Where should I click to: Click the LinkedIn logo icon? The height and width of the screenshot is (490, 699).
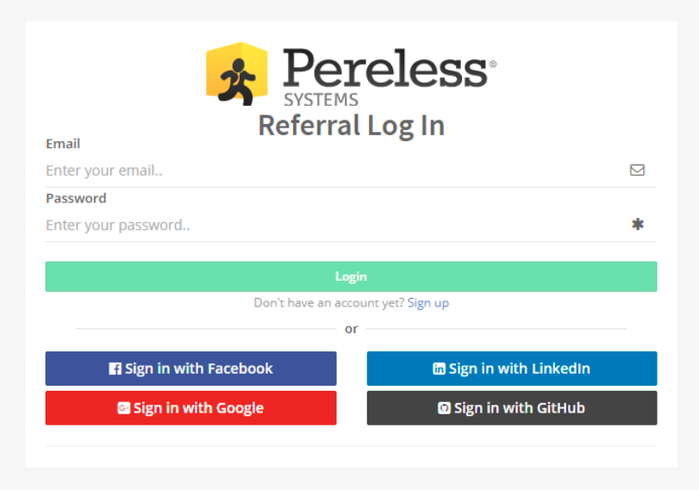point(439,369)
